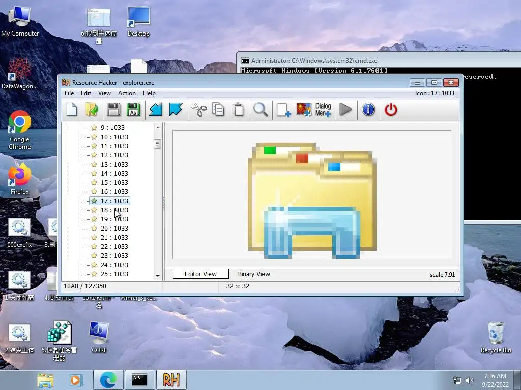
Task: Copy using the documents icon
Action: tap(218, 110)
